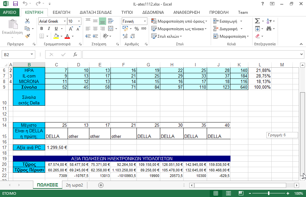This screenshot has width=306, height=197.
Task: Collapse the ribbon with the arrow
Action: coord(301,44)
